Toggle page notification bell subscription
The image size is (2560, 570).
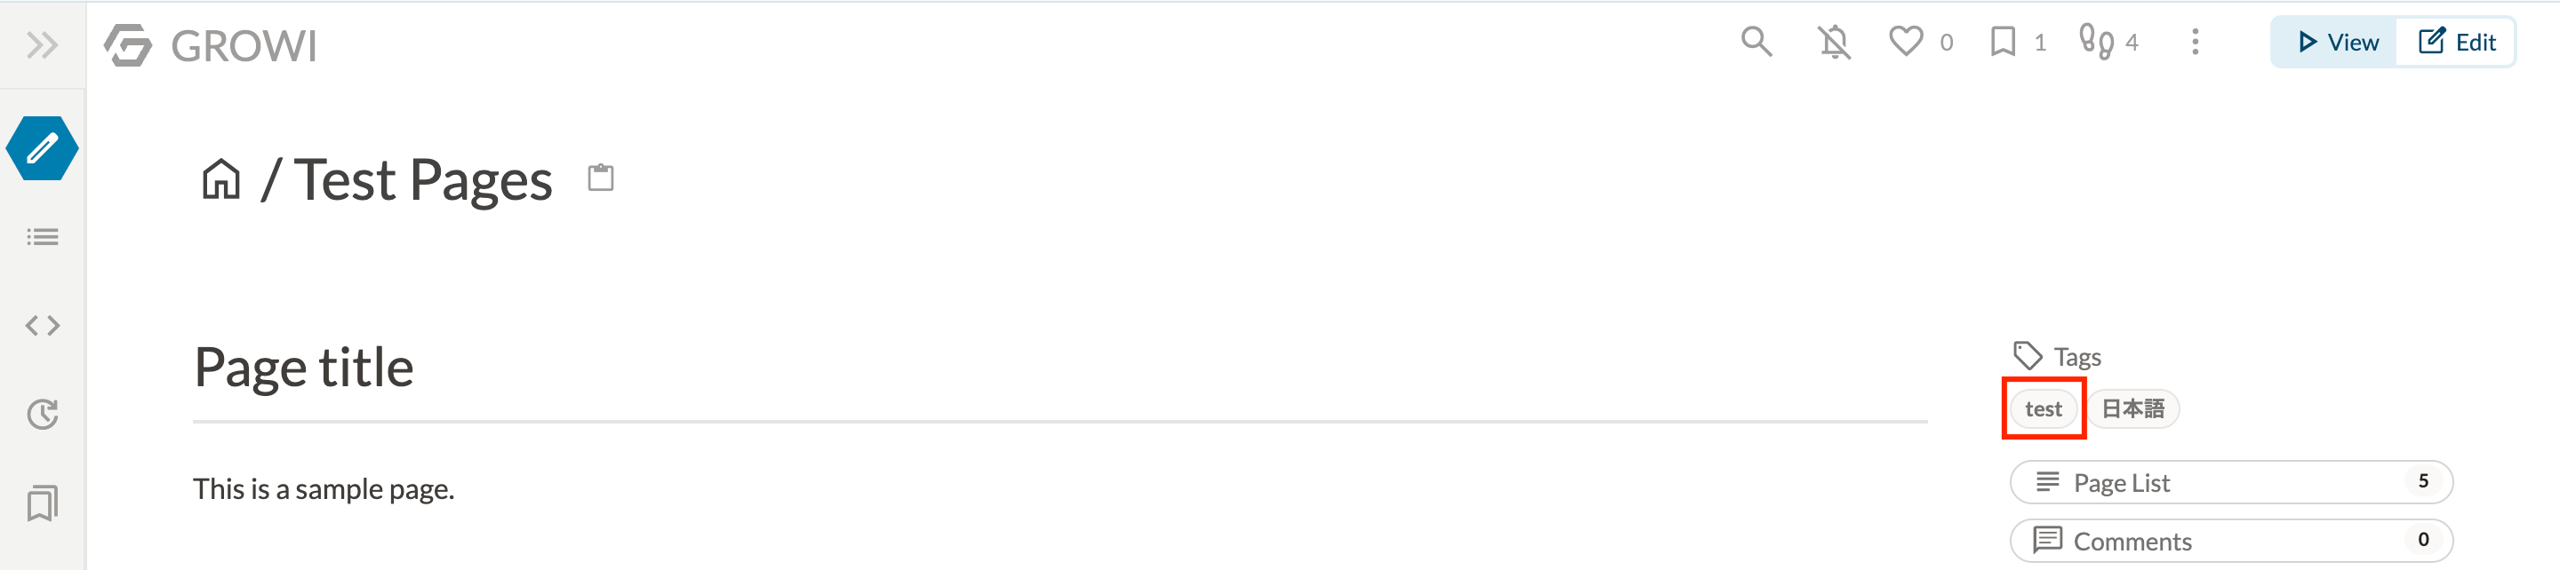[x=1835, y=42]
